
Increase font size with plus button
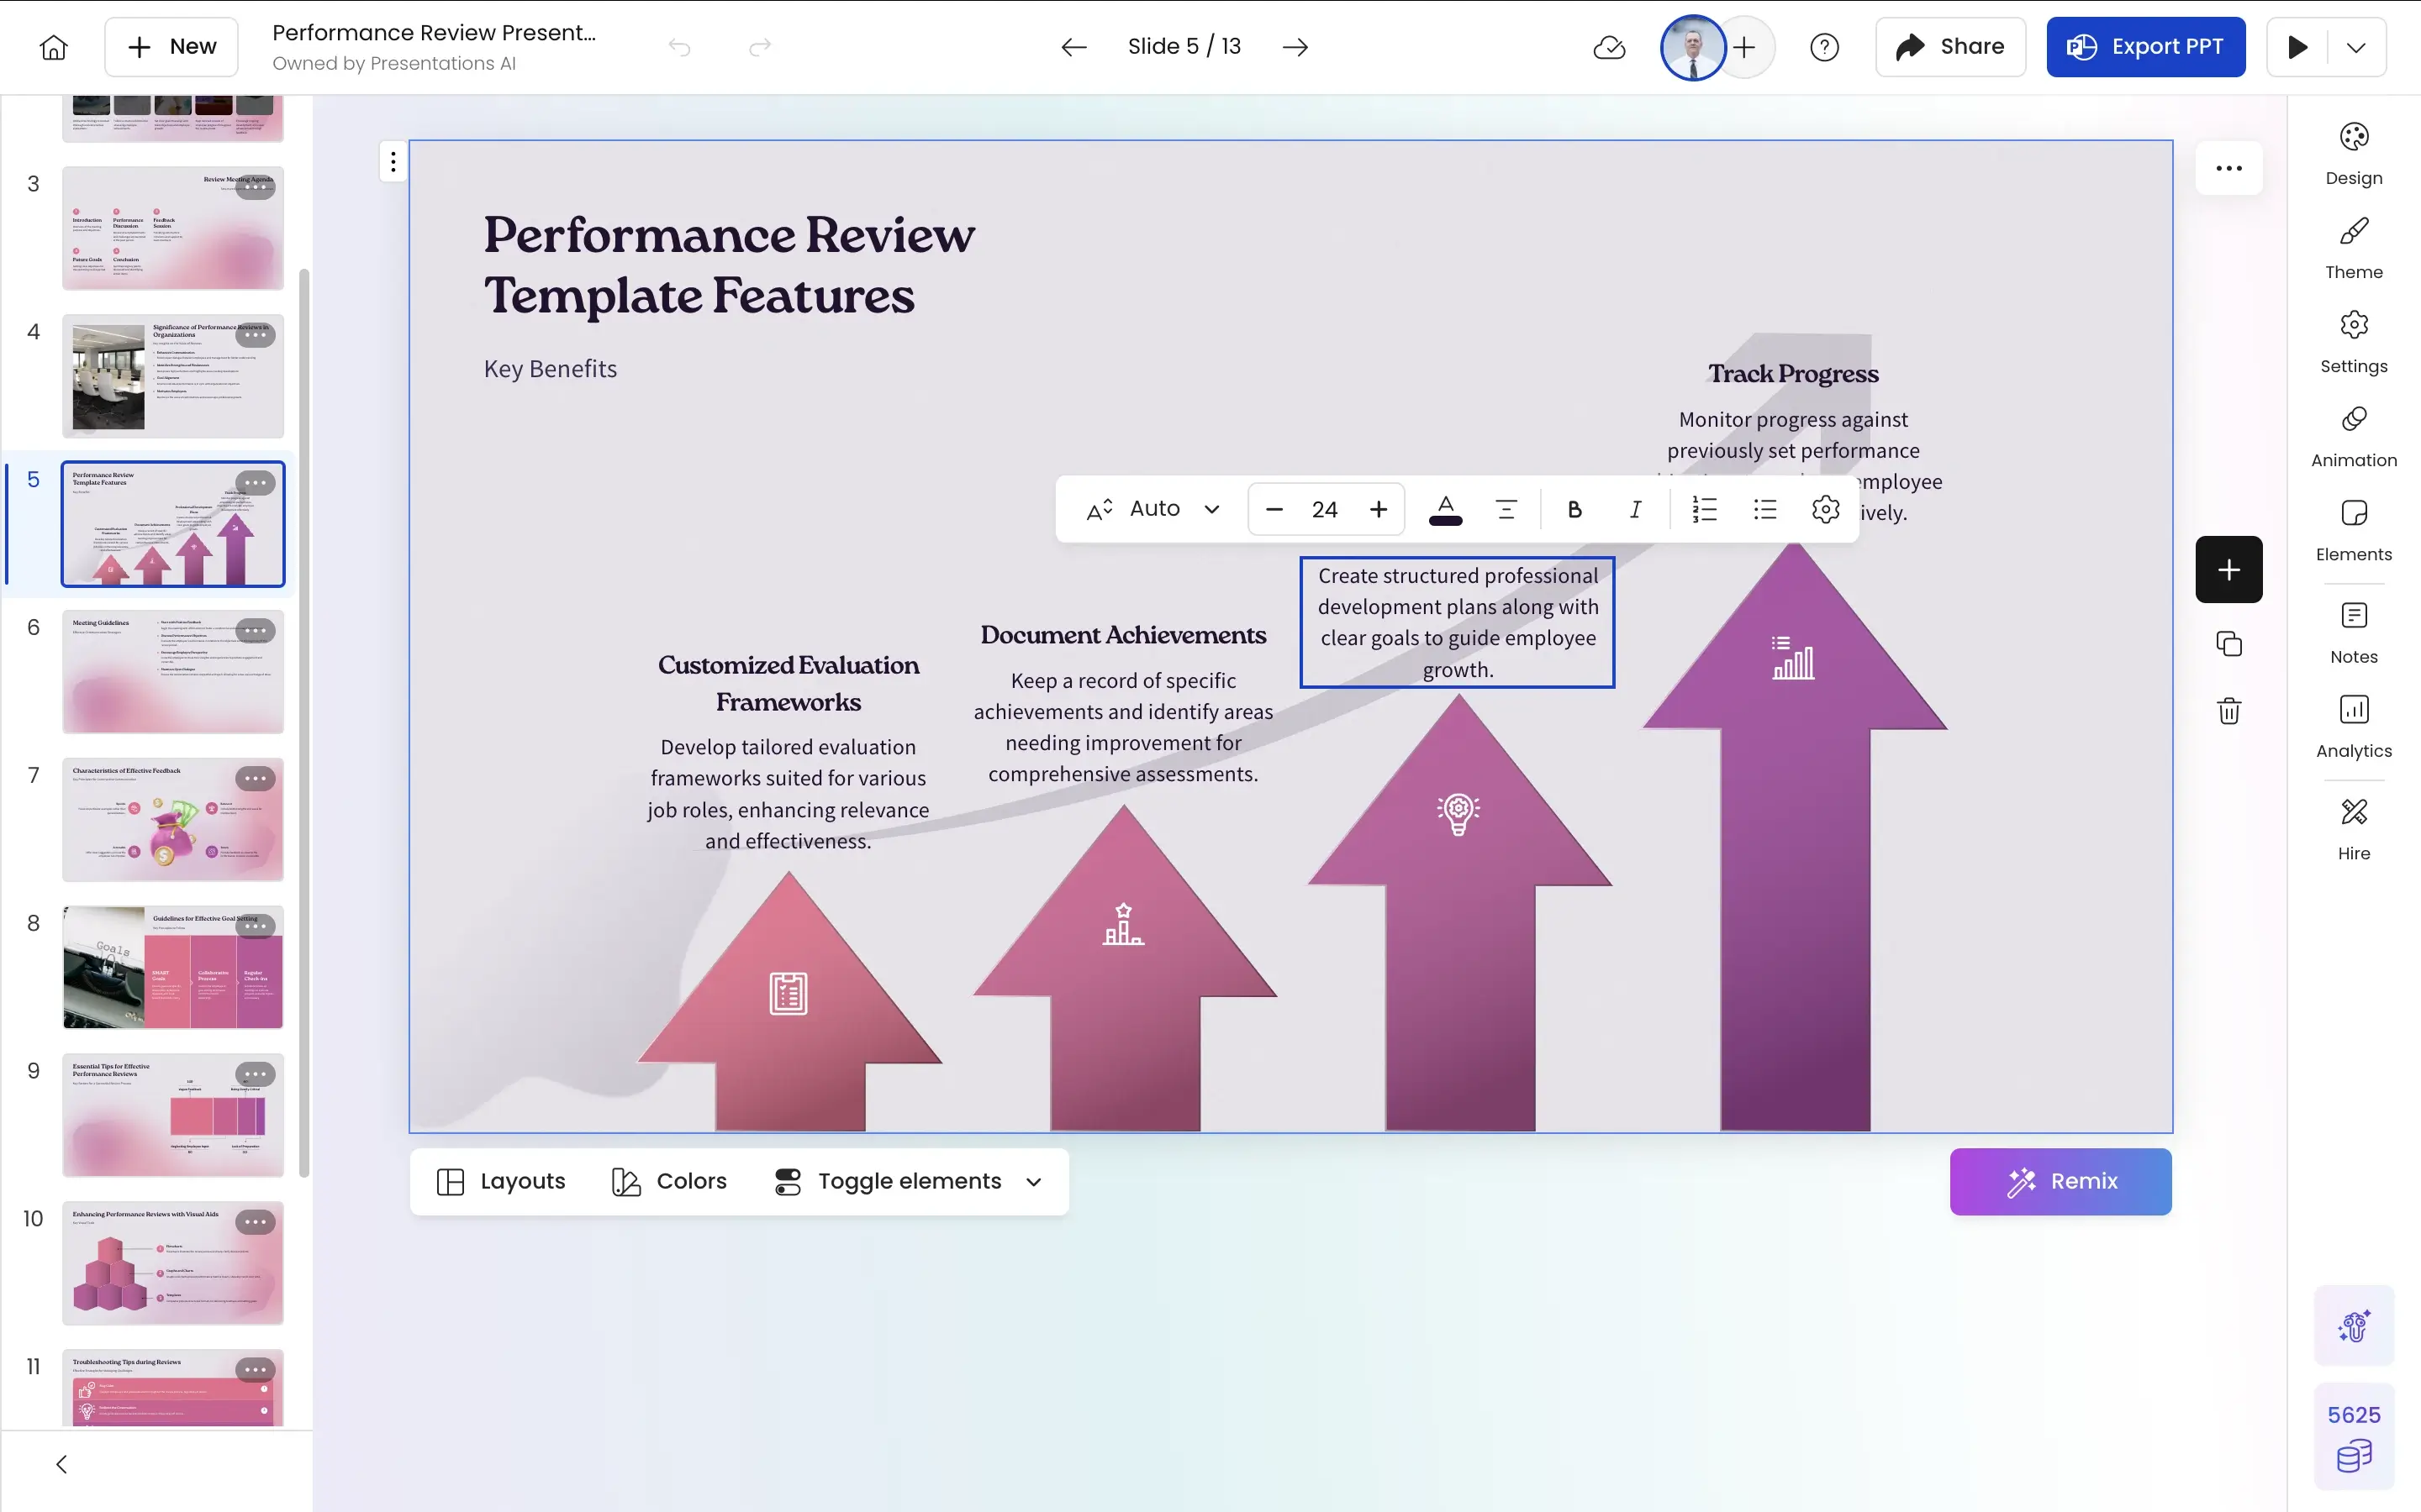click(x=1379, y=509)
